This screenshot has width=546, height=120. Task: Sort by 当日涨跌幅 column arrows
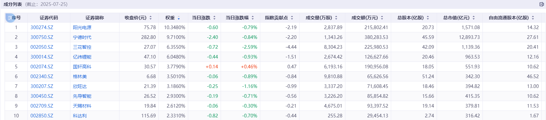coord(253,18)
